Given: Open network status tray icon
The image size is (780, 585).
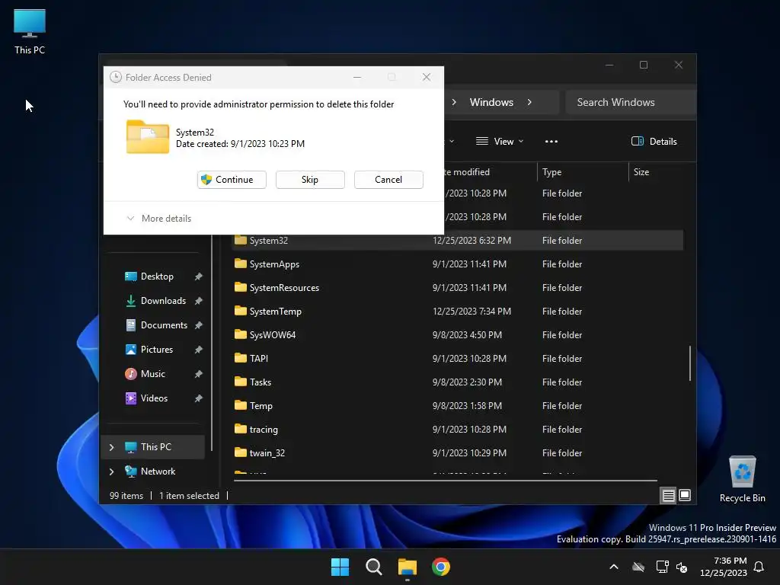Looking at the screenshot, I should [662, 567].
